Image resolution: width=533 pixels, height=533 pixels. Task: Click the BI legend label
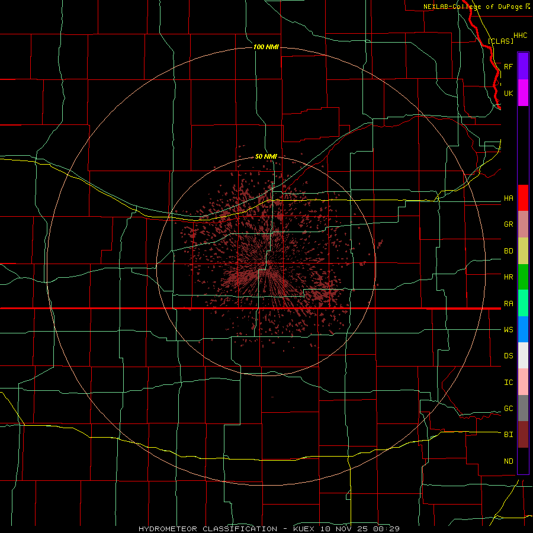[508, 435]
